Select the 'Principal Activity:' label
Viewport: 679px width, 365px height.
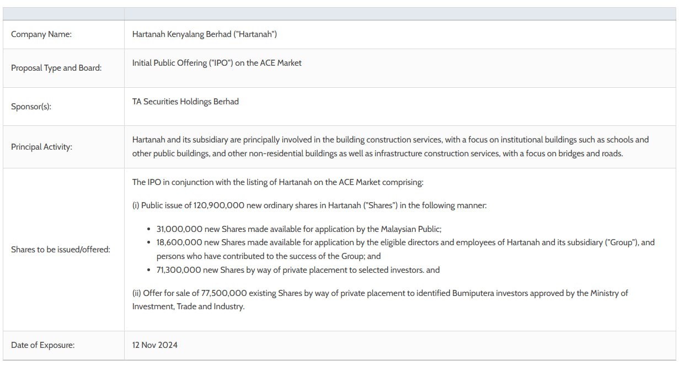(41, 147)
